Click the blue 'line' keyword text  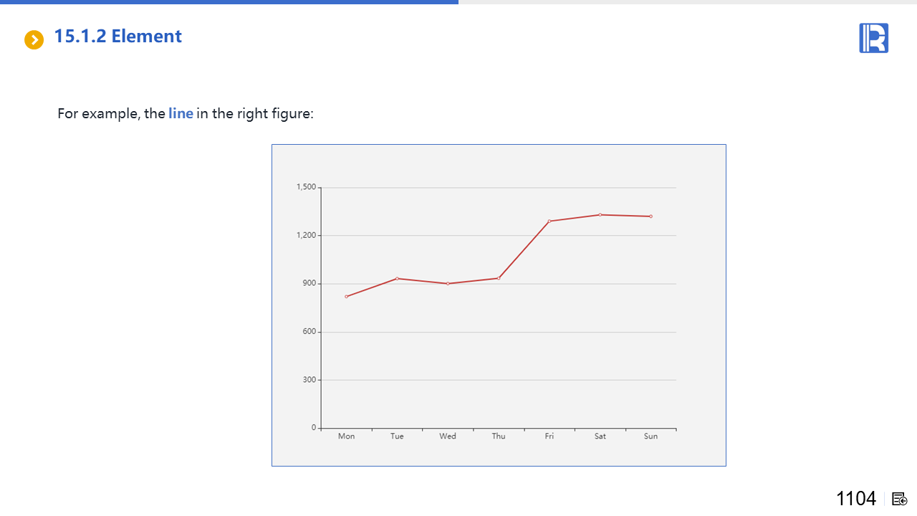click(181, 113)
